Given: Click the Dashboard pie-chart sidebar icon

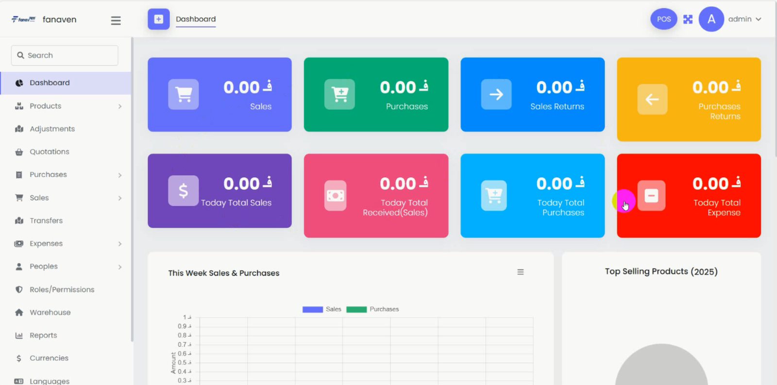Looking at the screenshot, I should [19, 83].
